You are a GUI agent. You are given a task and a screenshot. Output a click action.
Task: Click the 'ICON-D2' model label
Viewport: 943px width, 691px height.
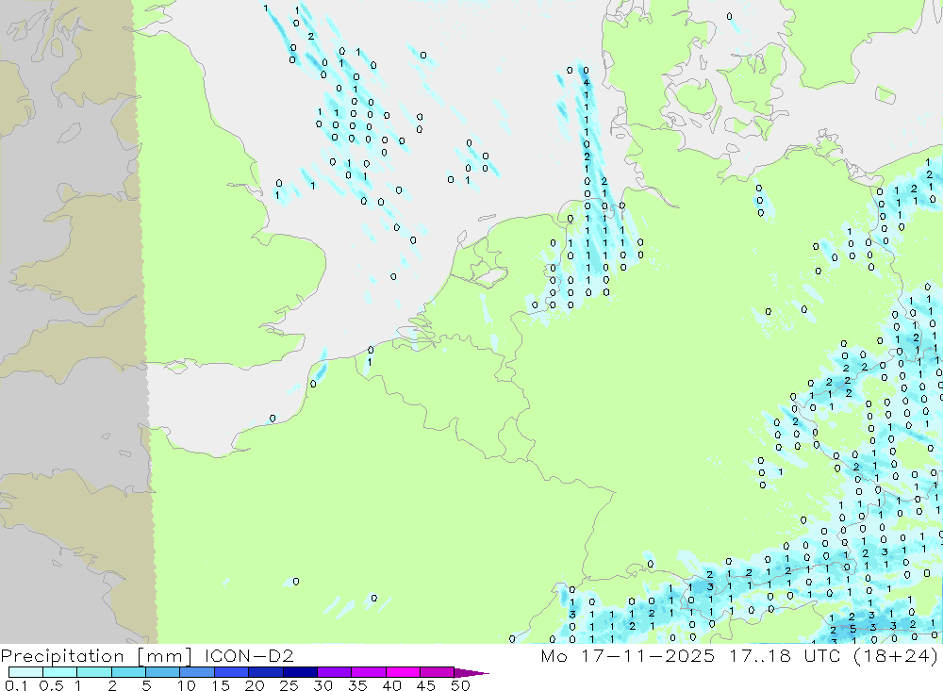[249, 655]
